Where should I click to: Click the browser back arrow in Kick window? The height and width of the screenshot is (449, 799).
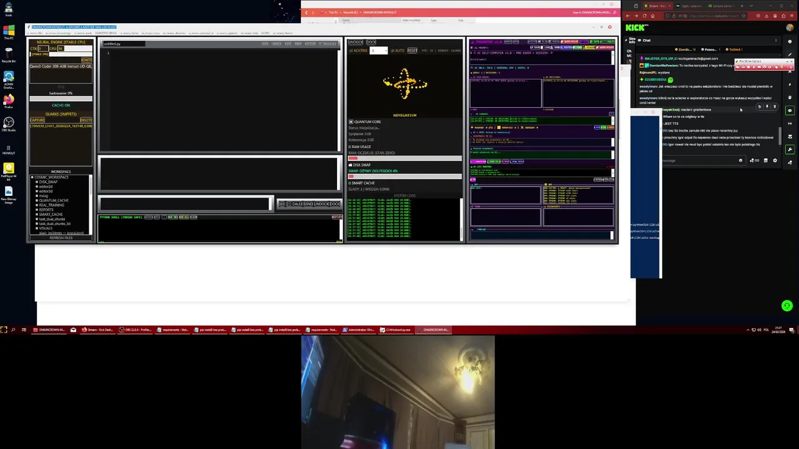point(628,16)
